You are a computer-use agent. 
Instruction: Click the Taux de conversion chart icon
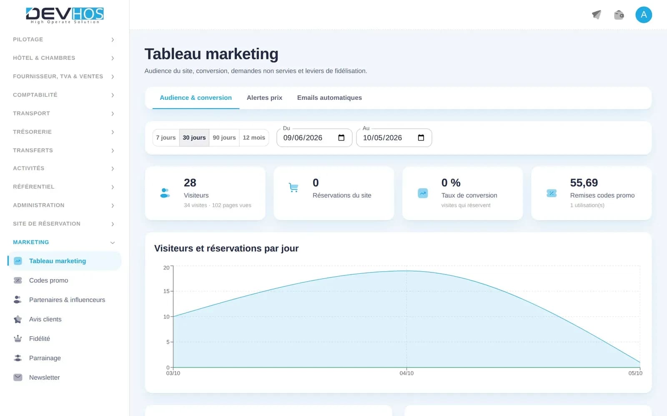(423, 193)
